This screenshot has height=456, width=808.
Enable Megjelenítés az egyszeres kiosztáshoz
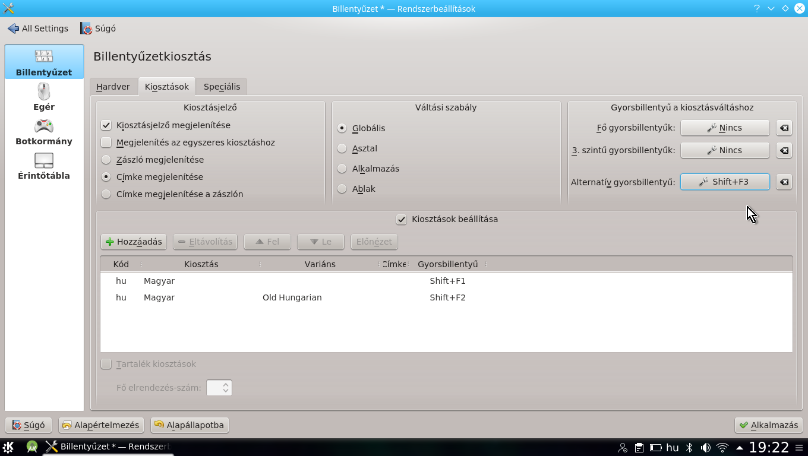click(106, 142)
